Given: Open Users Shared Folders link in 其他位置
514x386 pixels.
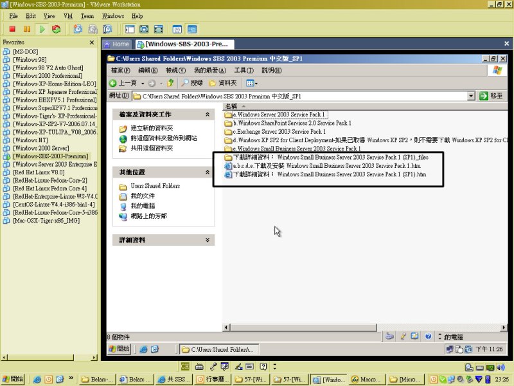Looking at the screenshot, I should (x=155, y=186).
